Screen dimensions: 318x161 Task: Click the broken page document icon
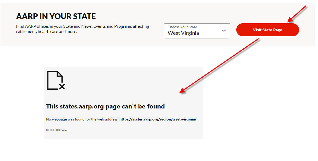tap(56, 80)
